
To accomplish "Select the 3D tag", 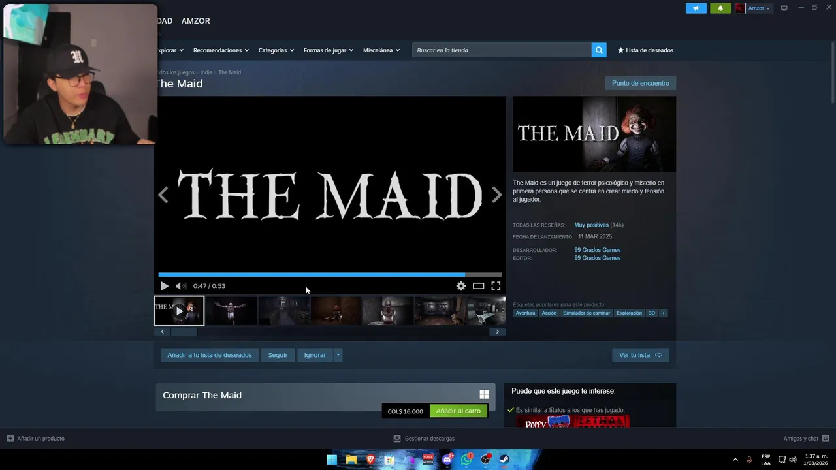I will pyautogui.click(x=651, y=313).
